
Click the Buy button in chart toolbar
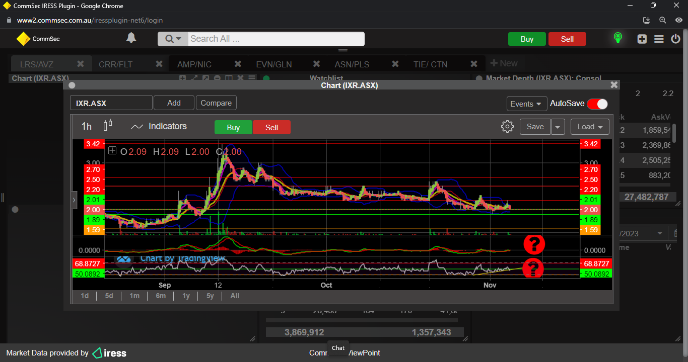(233, 127)
